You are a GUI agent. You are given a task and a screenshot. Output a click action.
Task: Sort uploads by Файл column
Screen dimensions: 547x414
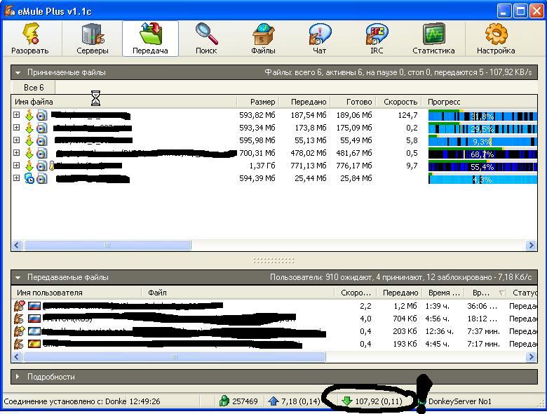pyautogui.click(x=238, y=293)
